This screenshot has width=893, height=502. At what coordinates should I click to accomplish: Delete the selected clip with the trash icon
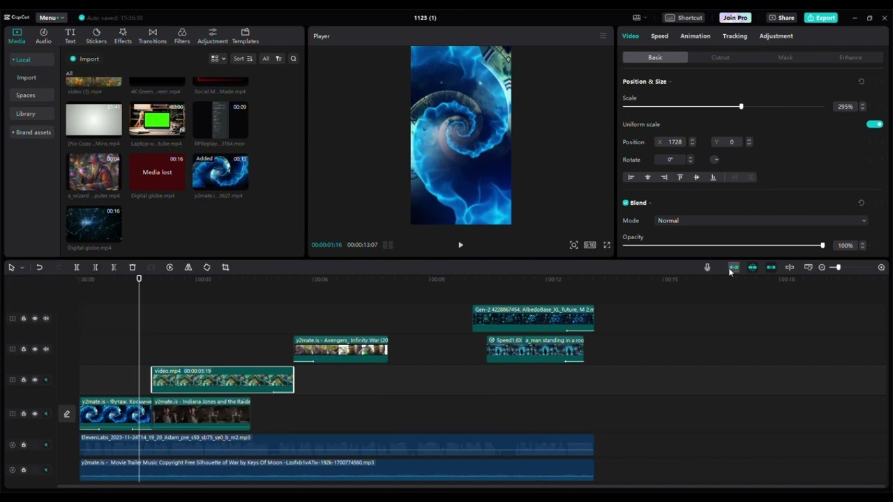pyautogui.click(x=133, y=267)
